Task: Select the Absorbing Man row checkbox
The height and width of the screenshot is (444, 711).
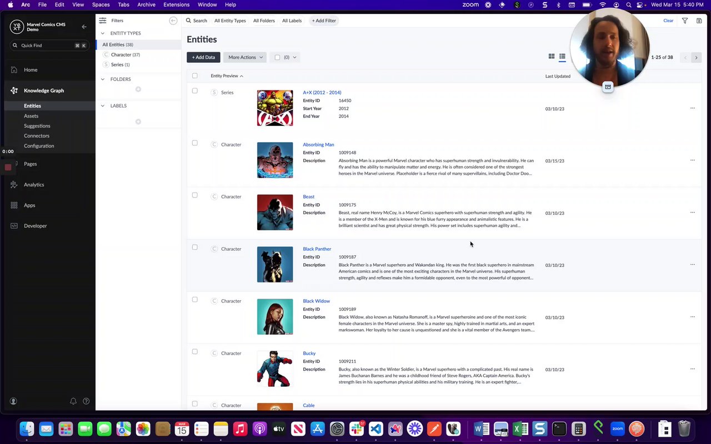Action: [194, 143]
